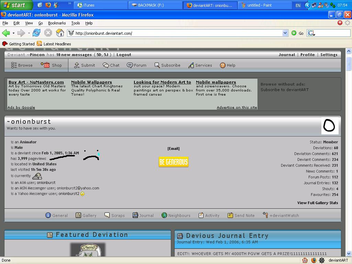Open the Activity icon
The height and width of the screenshot is (264, 352).
201,215
